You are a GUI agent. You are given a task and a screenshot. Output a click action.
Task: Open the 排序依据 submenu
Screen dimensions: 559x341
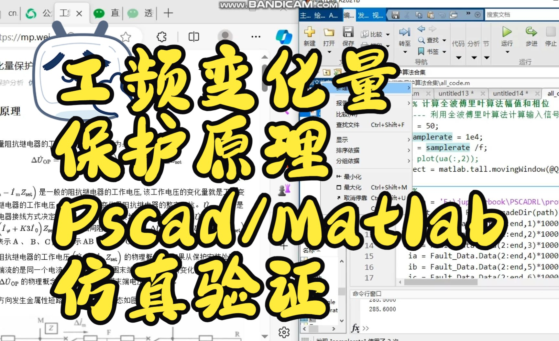348,150
